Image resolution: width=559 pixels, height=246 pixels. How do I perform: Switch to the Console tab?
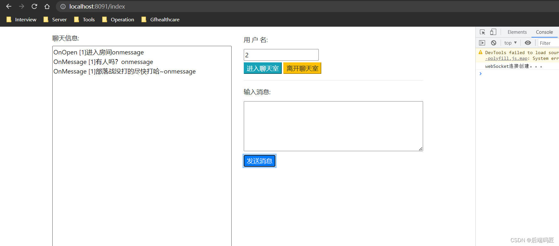pos(544,32)
